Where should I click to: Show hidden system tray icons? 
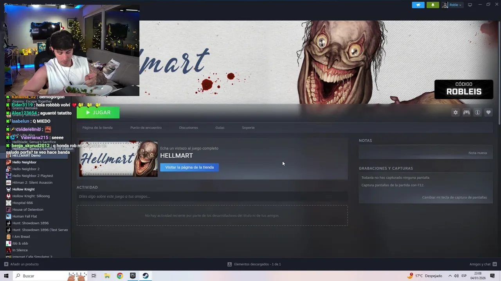[x=450, y=276]
